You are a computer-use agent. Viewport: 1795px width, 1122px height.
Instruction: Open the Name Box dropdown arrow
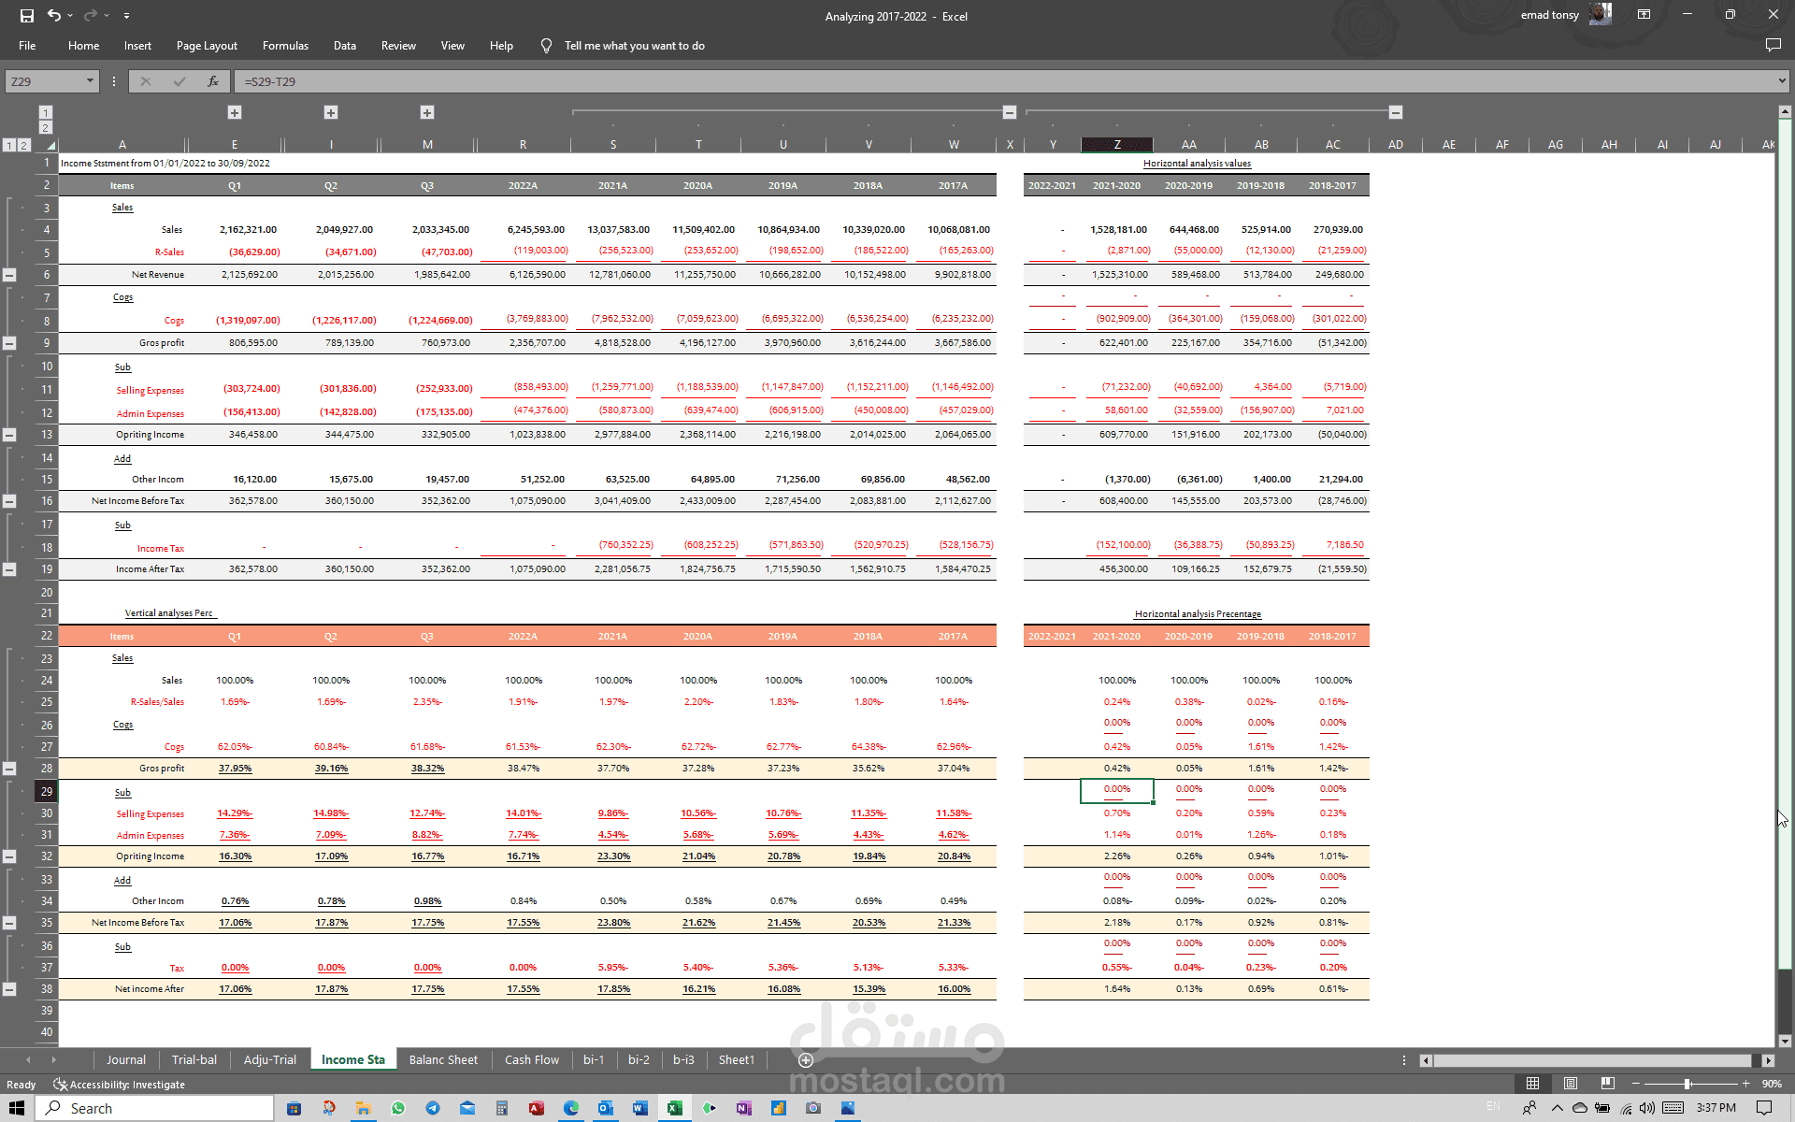click(x=91, y=81)
